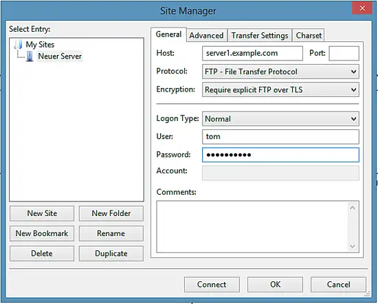378x304 pixels.
Task: Click the Duplicate button
Action: tap(111, 253)
